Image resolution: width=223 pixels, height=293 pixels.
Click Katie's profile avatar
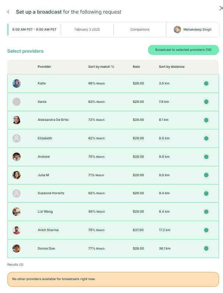(x=17, y=83)
